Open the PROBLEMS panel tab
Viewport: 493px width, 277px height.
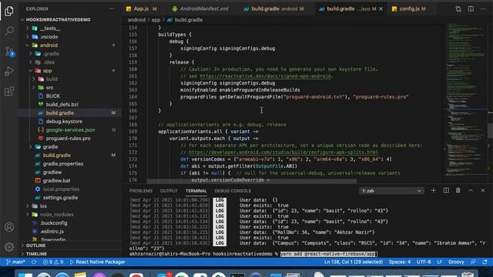coord(140,191)
